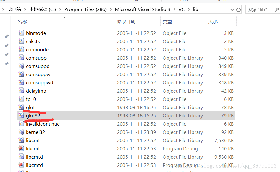Screen dimensions: 280x172
Task: Go to VC folder breadcrumb
Action: (x=181, y=9)
